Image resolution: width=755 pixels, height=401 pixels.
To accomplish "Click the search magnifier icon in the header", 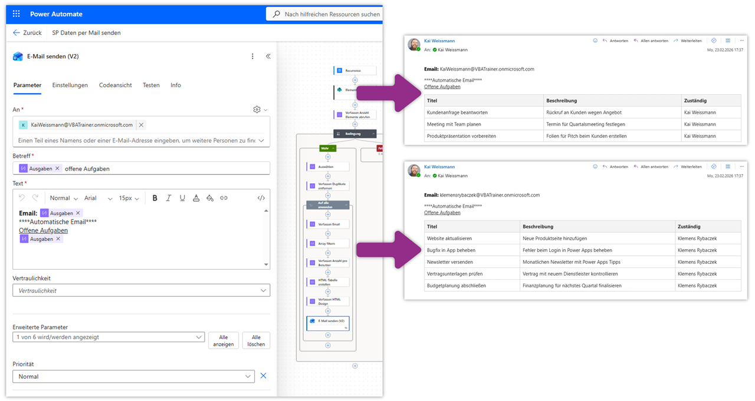I will [276, 14].
